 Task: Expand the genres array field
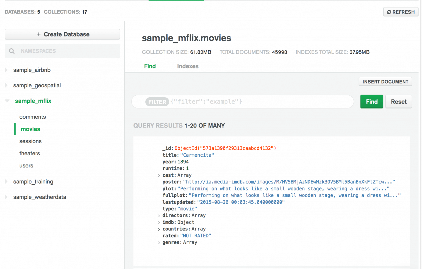click(x=159, y=243)
